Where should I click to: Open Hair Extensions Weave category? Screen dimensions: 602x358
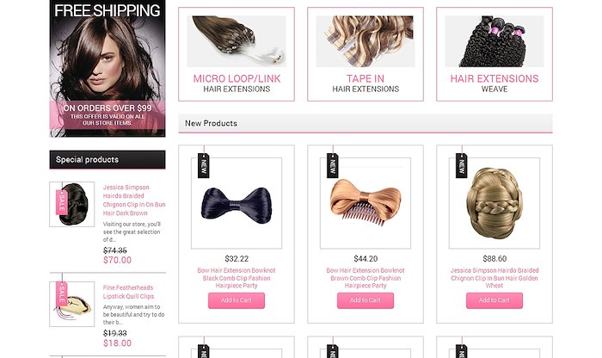pyautogui.click(x=494, y=54)
